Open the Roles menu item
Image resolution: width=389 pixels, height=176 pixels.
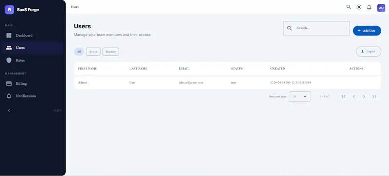(x=33, y=61)
